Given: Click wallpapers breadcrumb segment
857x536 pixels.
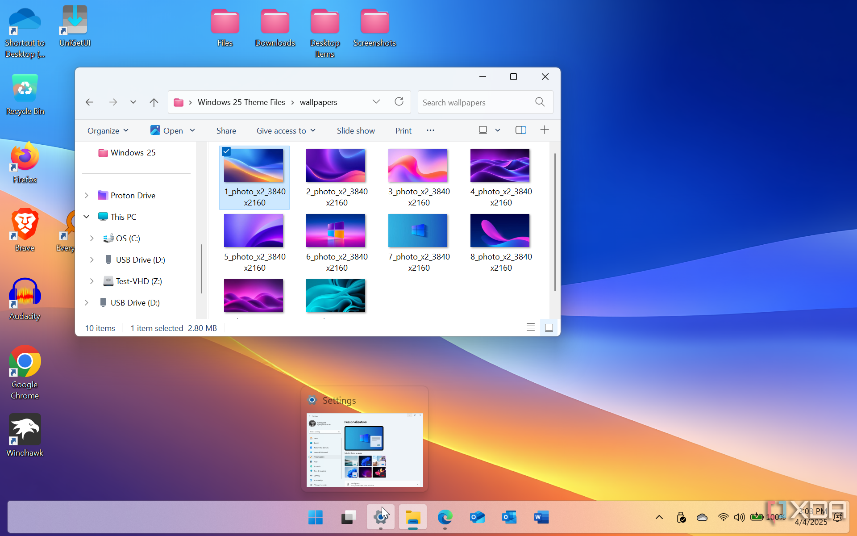Looking at the screenshot, I should pos(319,102).
